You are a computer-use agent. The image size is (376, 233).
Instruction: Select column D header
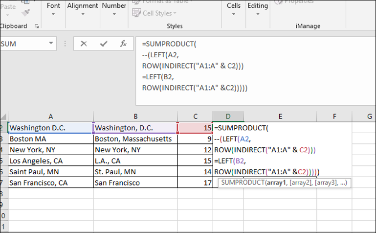click(x=228, y=116)
